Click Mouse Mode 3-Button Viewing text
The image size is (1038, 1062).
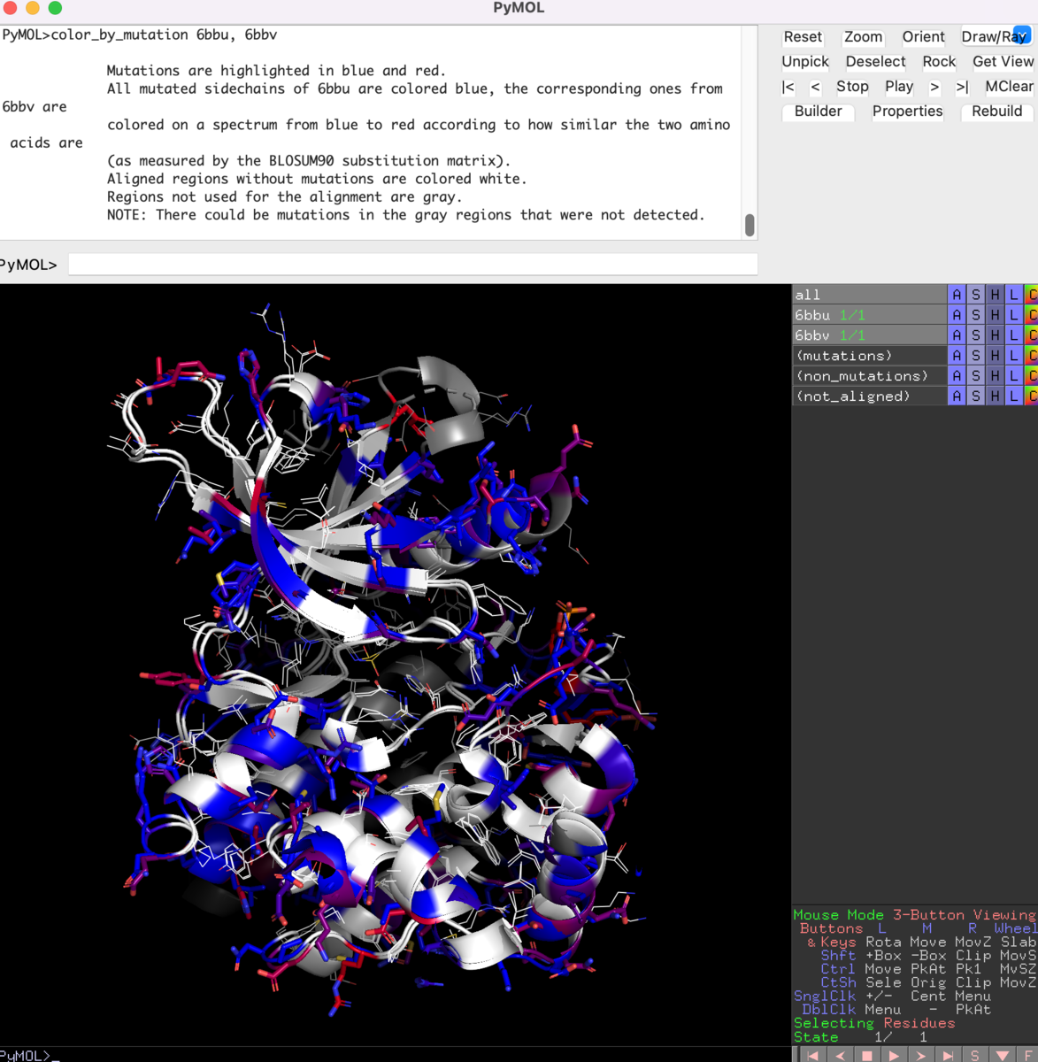tap(914, 915)
